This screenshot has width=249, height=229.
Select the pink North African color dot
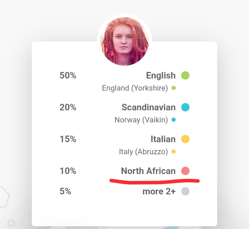point(185,171)
